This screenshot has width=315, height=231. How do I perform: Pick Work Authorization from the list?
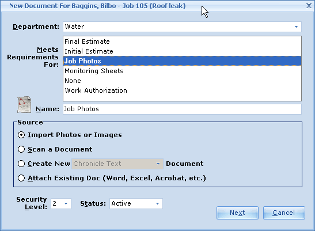(182, 90)
